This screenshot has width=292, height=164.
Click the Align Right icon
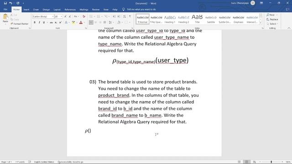(x=100, y=22)
